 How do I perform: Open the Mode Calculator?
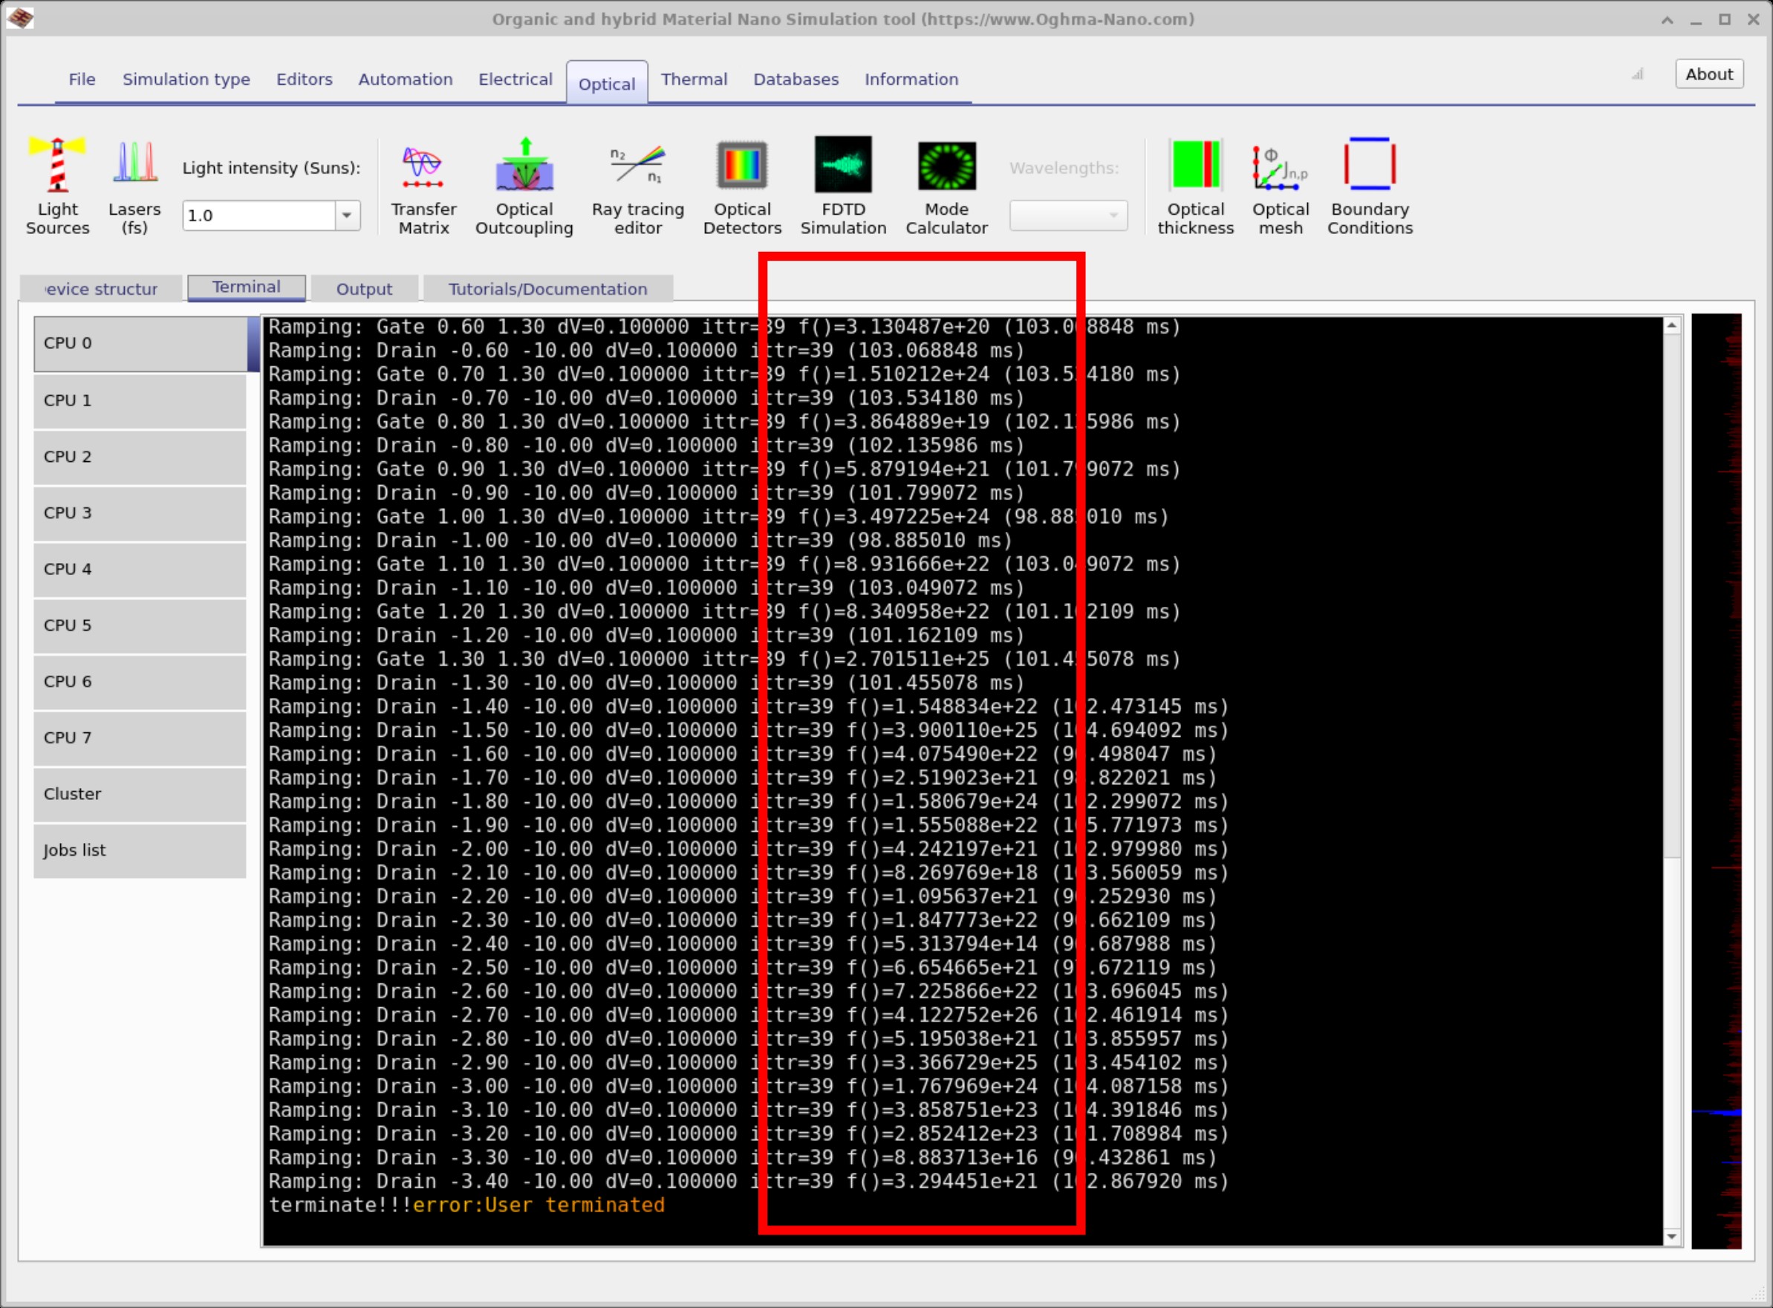pos(946,184)
